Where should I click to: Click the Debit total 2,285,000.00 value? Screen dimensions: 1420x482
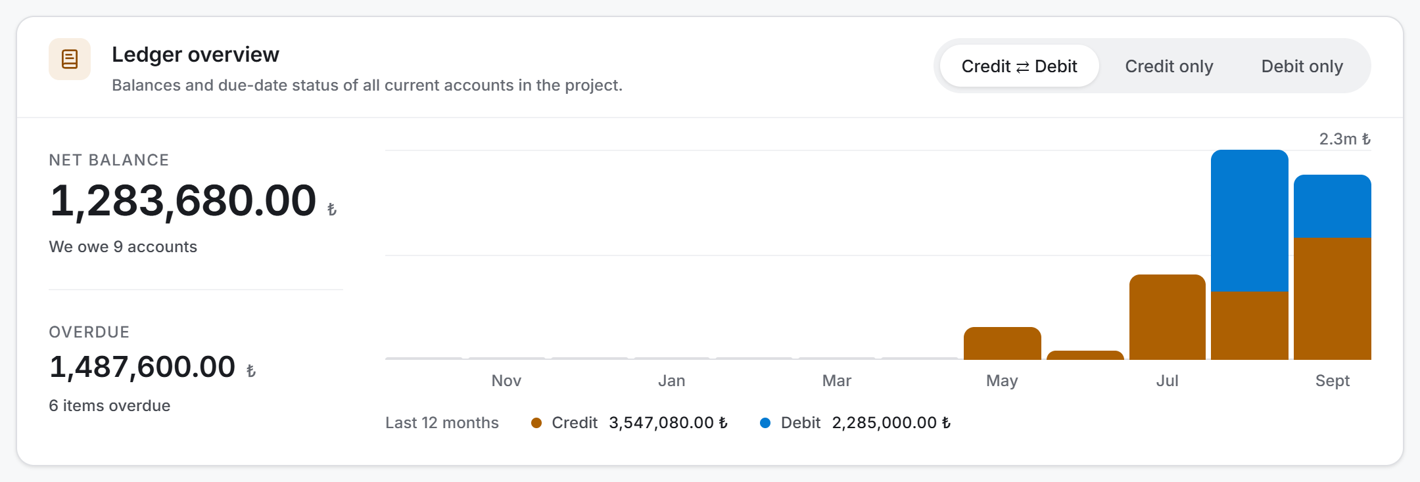[891, 423]
